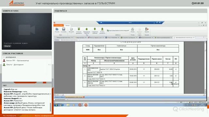Click the Дата резерва column header
This screenshot has width=209, height=117.
[x=133, y=59]
